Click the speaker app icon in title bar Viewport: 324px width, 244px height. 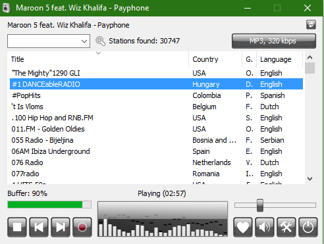[x=6, y=8]
